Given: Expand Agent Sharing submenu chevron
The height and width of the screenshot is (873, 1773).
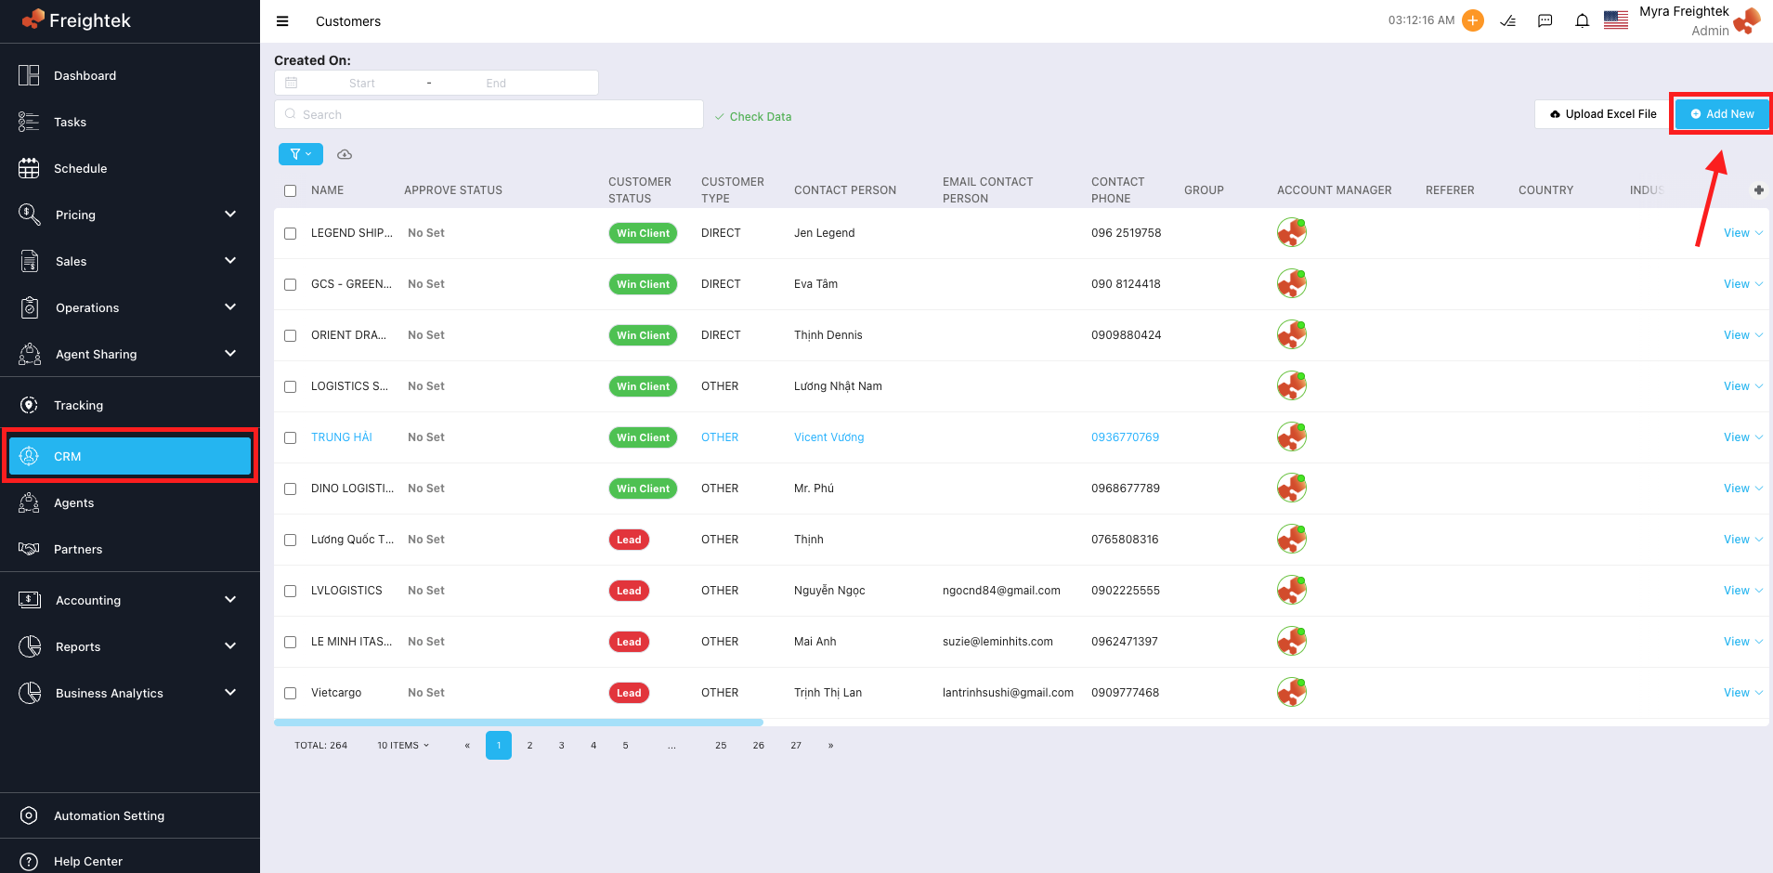Looking at the screenshot, I should [x=230, y=354].
